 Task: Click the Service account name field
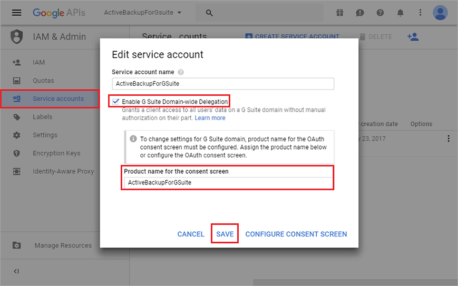(x=223, y=84)
